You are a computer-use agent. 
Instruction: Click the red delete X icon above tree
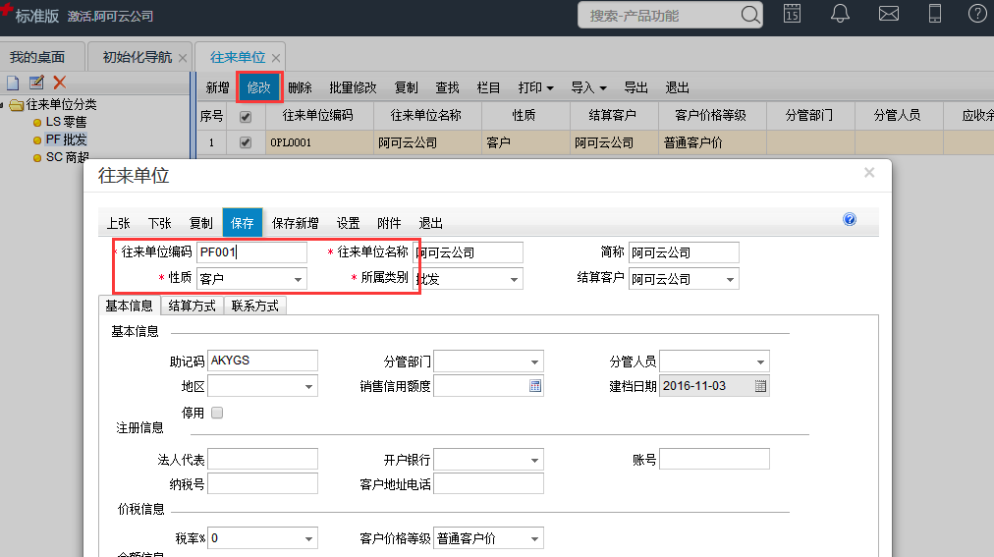coord(60,83)
